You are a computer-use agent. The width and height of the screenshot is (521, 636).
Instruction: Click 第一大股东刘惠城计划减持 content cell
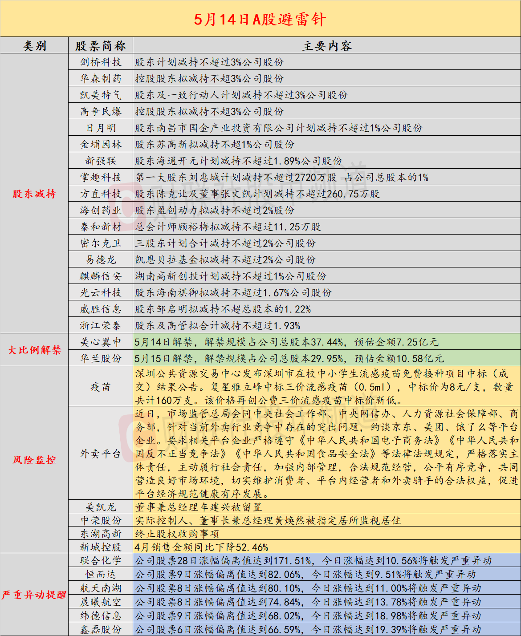pos(327,177)
